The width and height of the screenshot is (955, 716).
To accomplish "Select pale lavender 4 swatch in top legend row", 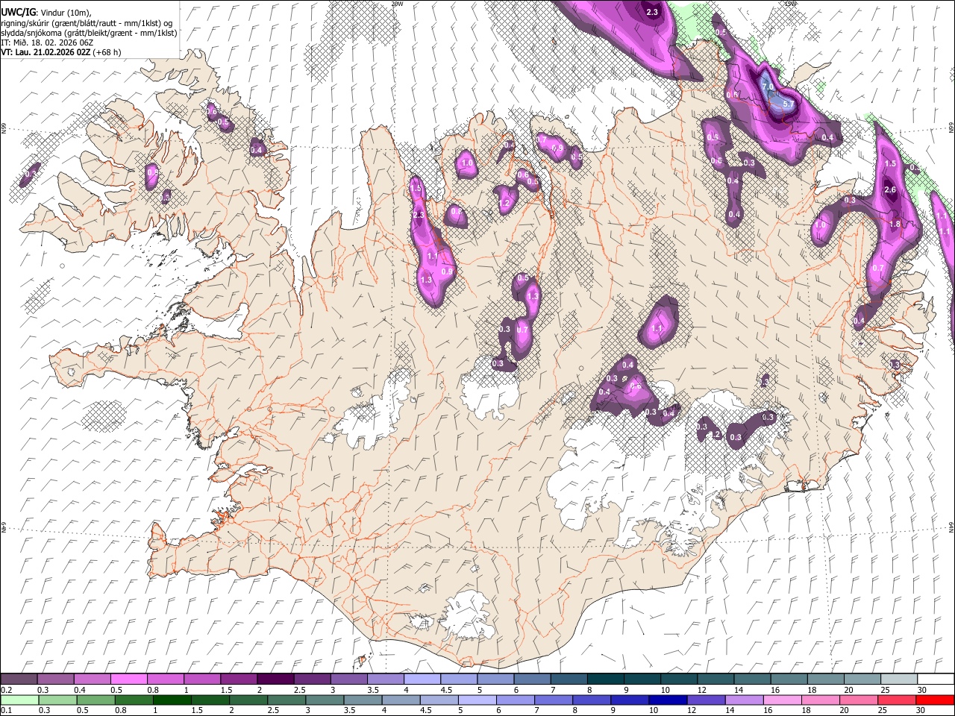I will (422, 679).
